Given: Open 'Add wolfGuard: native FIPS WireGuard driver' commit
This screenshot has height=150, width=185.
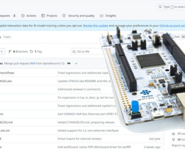Looking at the screenshot, I should (x=94, y=147).
